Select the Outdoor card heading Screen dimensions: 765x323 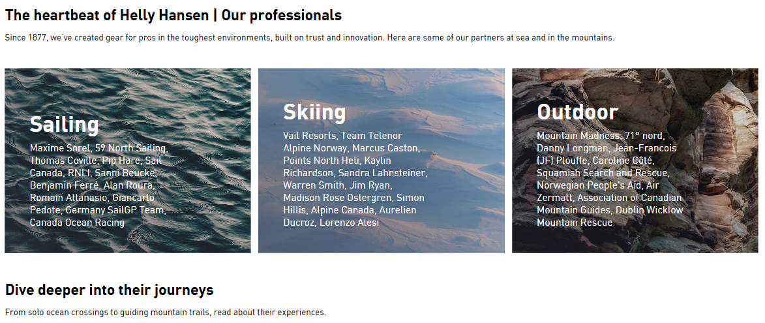click(577, 112)
